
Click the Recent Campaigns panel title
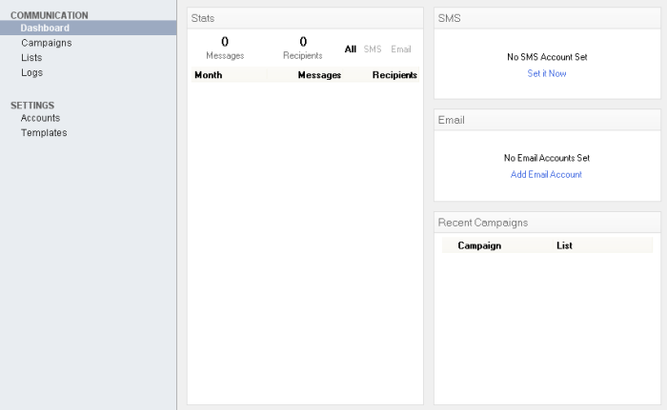point(483,223)
